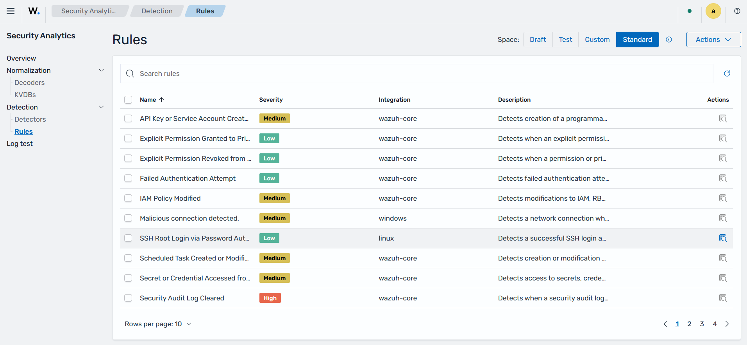Click the Rules breadcrumb
This screenshot has height=345, width=747.
[205, 11]
